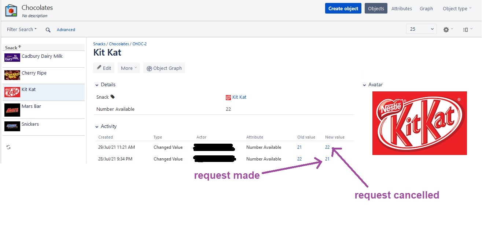Open the Object Graph view
Viewport: 482px width, 242px height.
pos(164,68)
